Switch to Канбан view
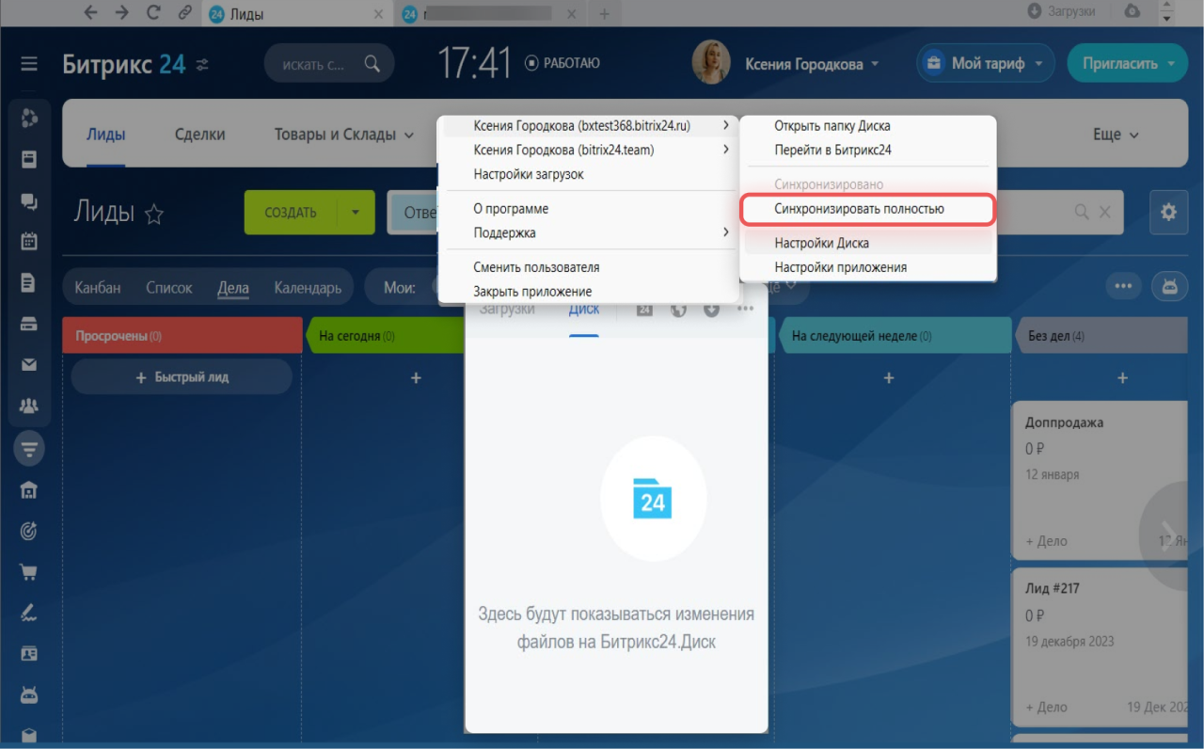Screen dimensions: 1204x749 [x=98, y=288]
